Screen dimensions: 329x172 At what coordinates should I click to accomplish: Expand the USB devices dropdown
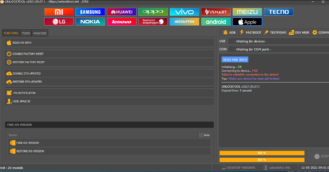click(x=278, y=41)
